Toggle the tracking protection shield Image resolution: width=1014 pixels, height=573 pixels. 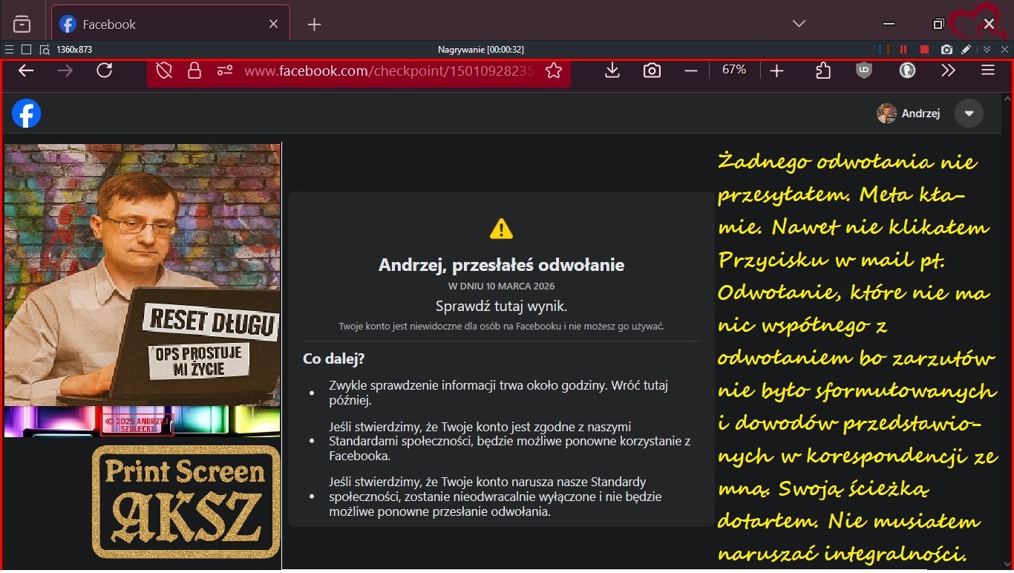[x=164, y=71]
